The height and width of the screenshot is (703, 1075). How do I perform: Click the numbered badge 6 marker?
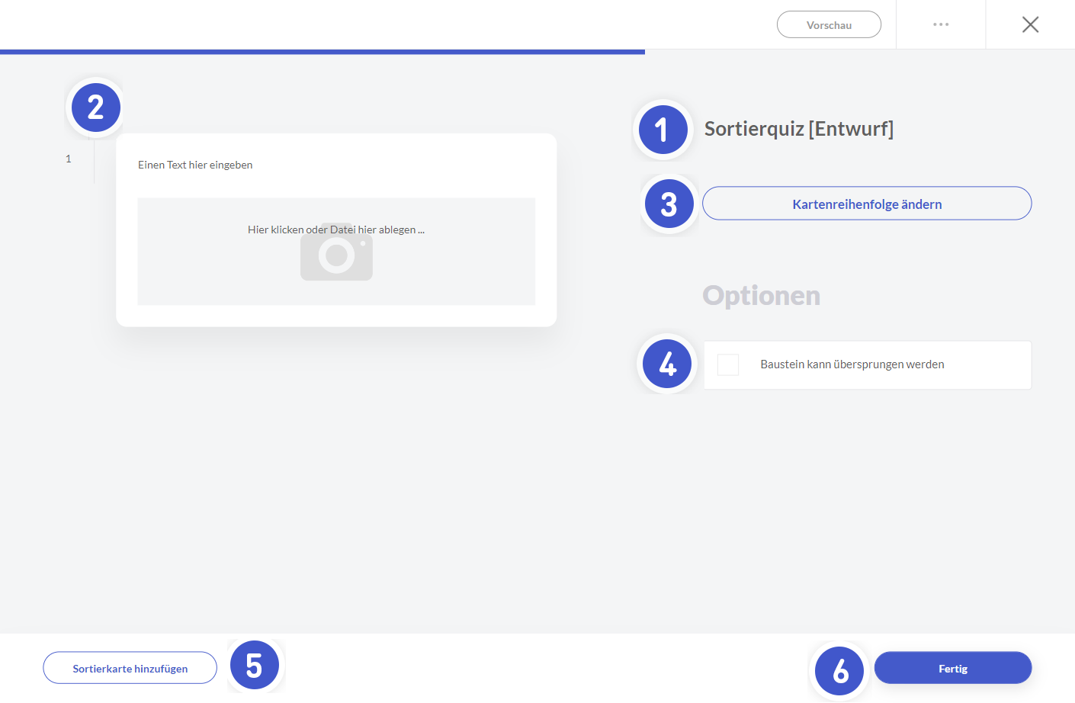coord(839,671)
